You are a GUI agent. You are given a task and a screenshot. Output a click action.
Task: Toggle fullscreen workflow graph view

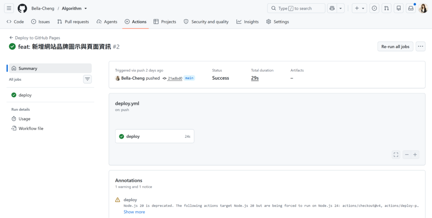(396, 155)
